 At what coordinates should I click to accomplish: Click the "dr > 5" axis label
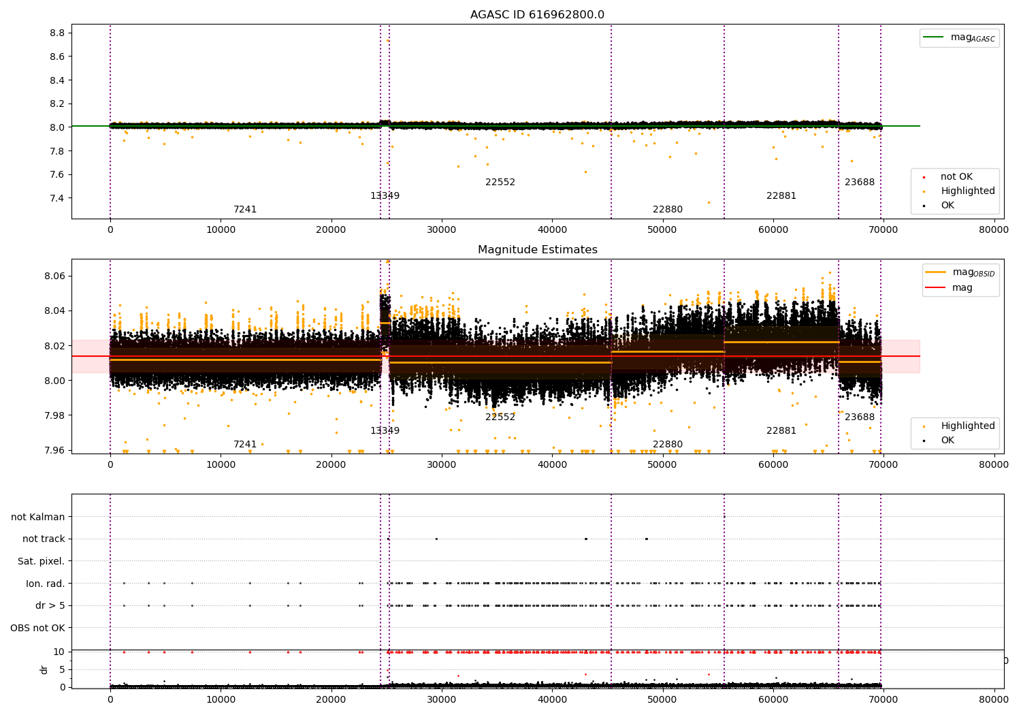click(x=50, y=605)
